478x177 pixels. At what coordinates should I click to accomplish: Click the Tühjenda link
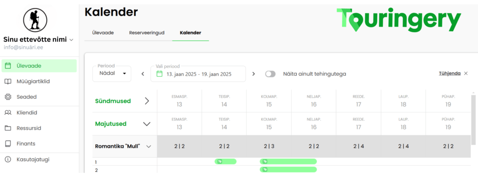450,73
